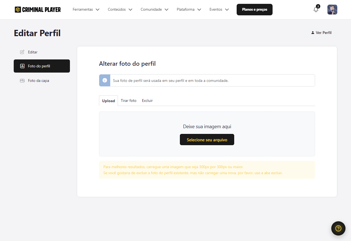Expand the Eventos dropdown menu
Screen dimensions: 351x241
coord(219,10)
